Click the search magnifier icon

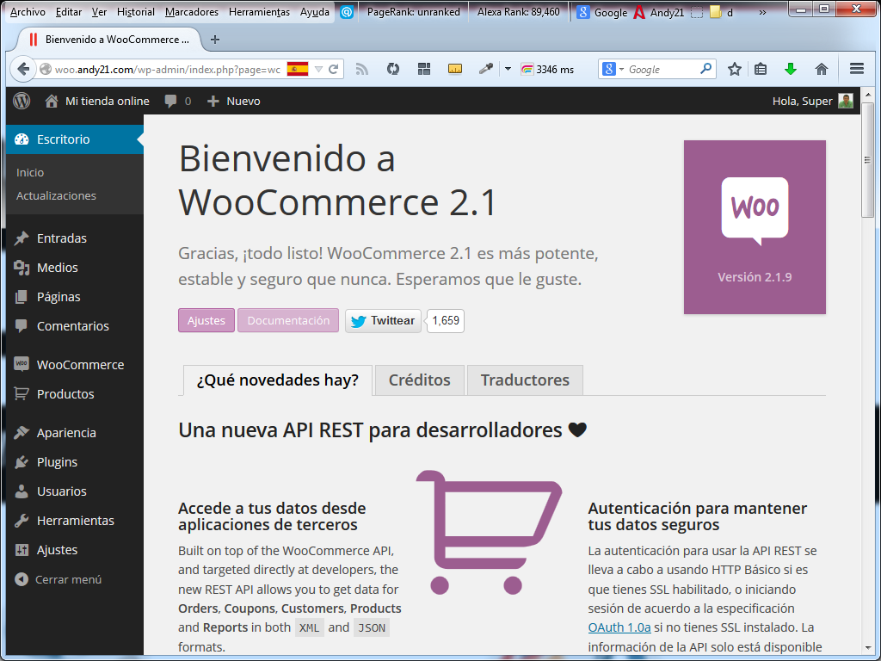click(x=706, y=69)
